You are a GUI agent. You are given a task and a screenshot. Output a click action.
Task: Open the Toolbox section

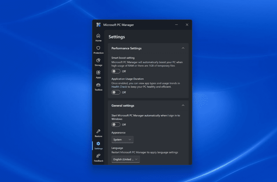coord(98,86)
